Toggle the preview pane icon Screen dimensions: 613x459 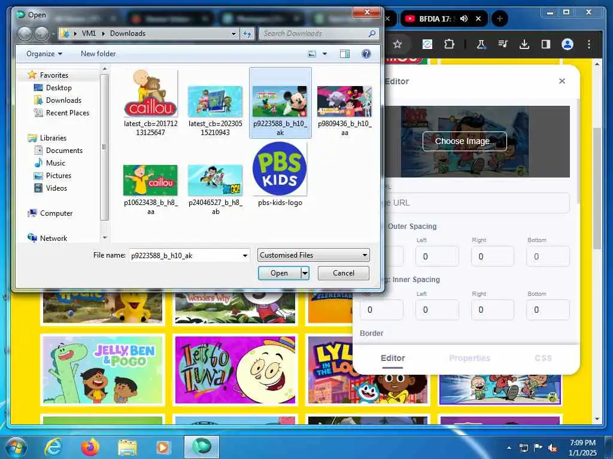(345, 54)
